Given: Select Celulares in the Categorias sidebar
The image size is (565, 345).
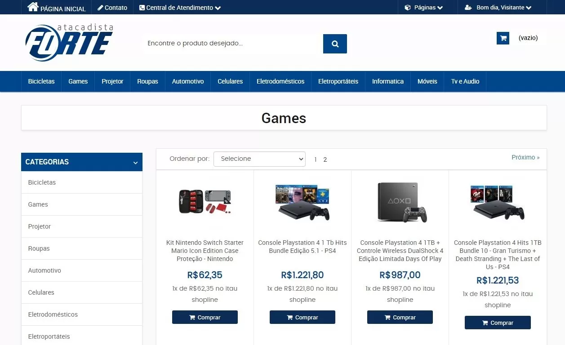Looking at the screenshot, I should (82, 292).
